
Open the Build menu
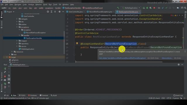pos(45,5)
